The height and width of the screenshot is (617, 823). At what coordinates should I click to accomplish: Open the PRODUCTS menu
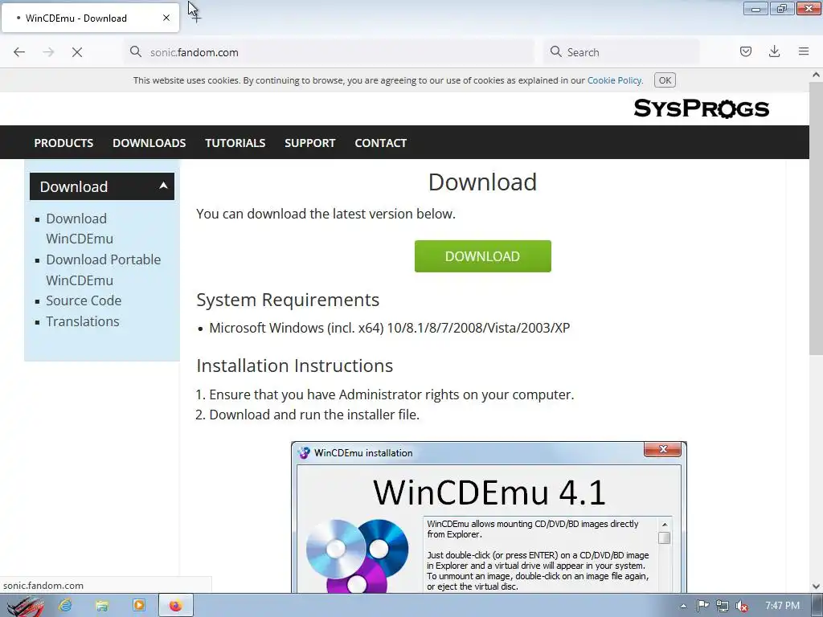63,143
